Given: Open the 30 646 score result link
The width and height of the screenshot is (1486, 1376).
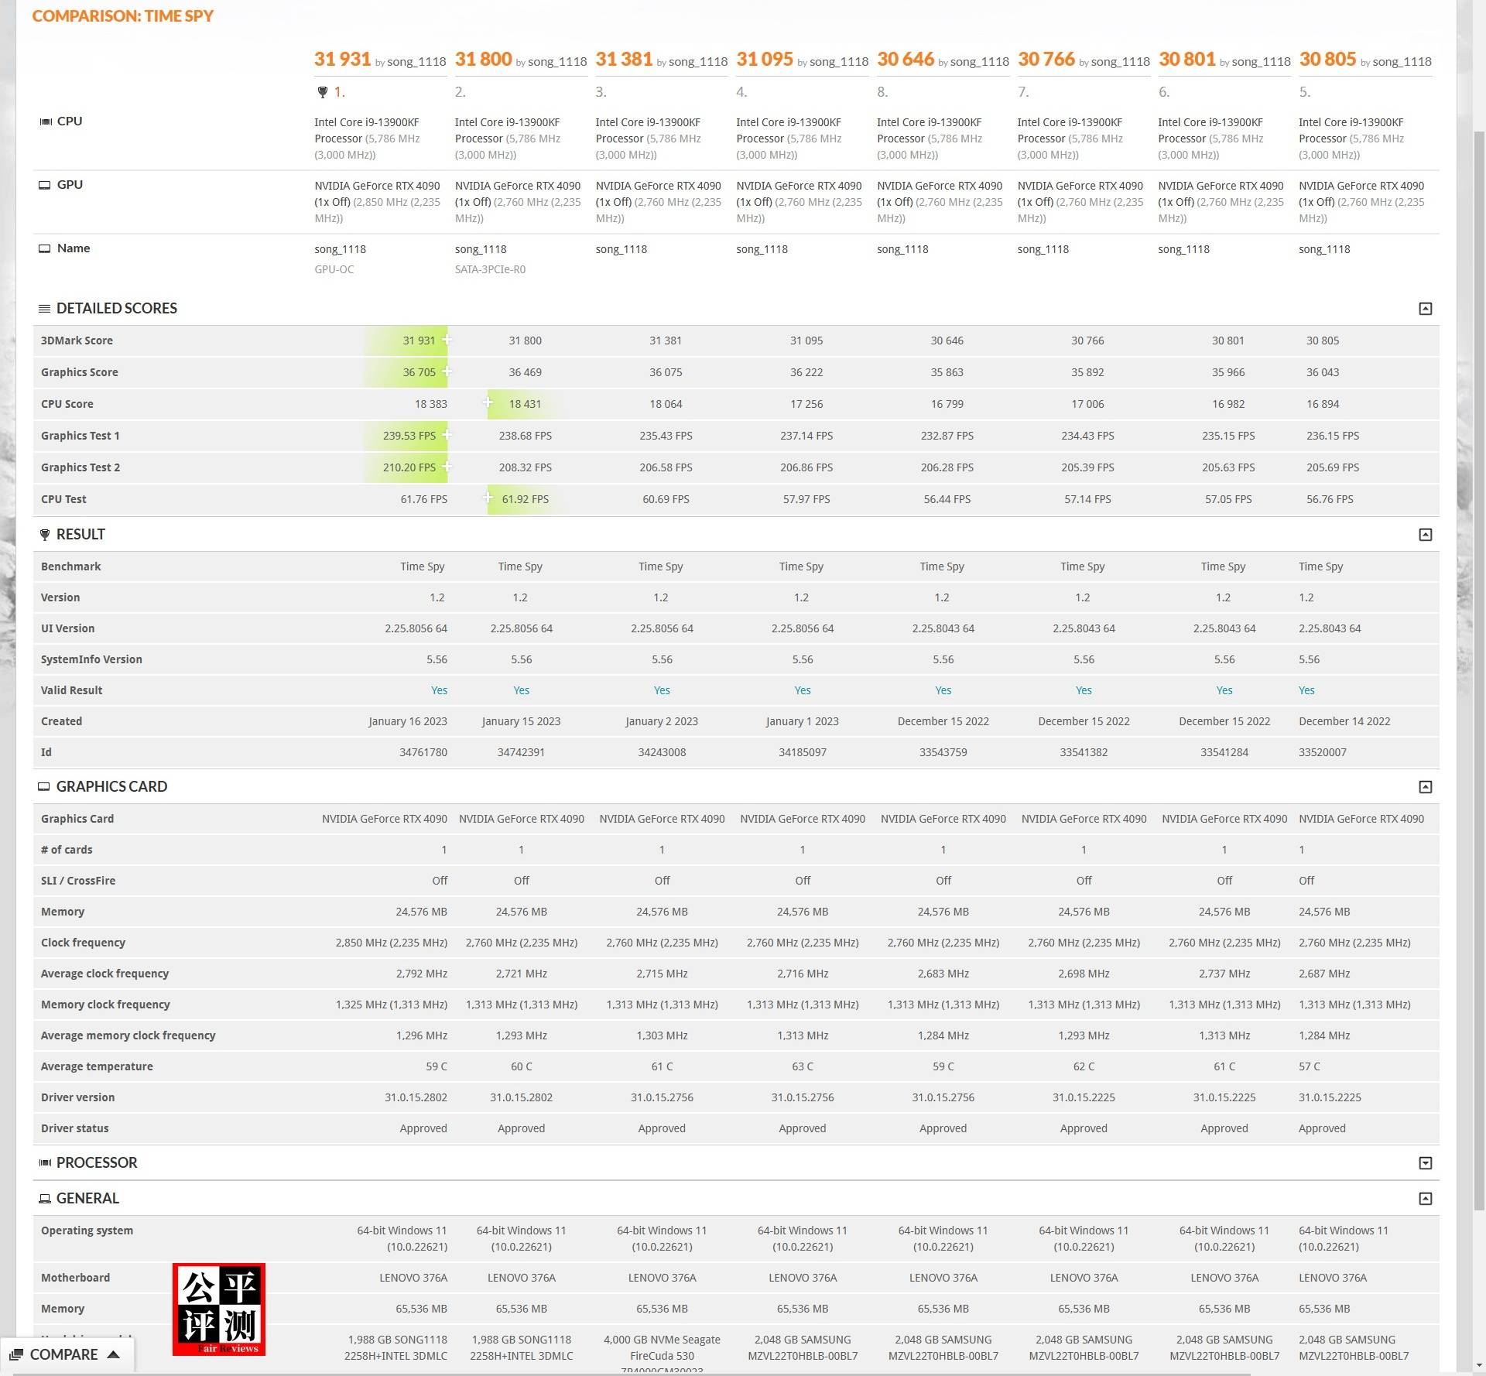Looking at the screenshot, I should point(906,60).
